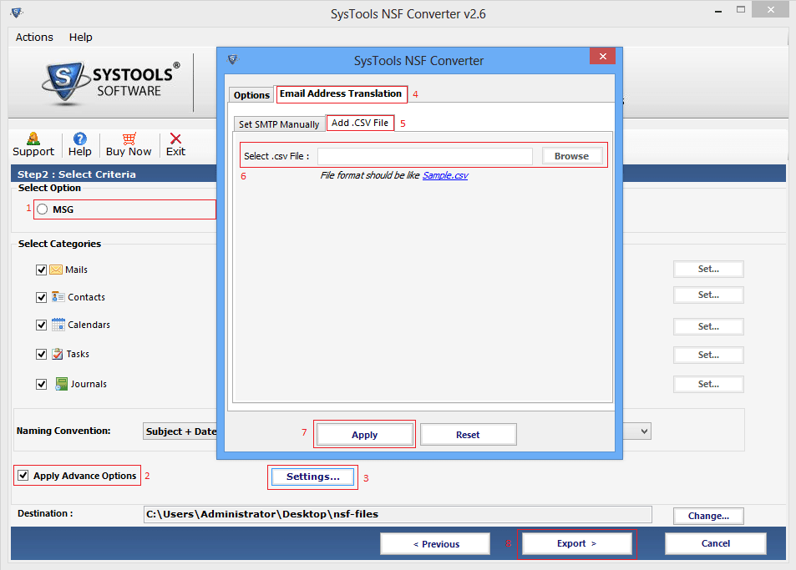Click the Calendars icon
796x570 pixels.
58,325
